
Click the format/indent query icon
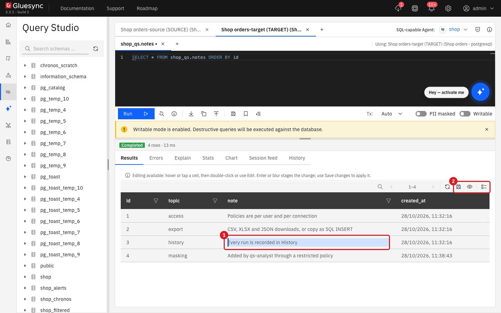tap(258, 114)
